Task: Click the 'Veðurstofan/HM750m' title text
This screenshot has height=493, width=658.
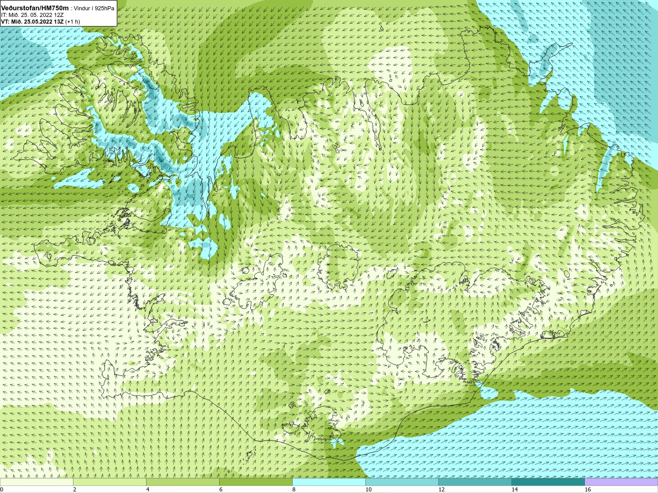Action: pos(35,8)
